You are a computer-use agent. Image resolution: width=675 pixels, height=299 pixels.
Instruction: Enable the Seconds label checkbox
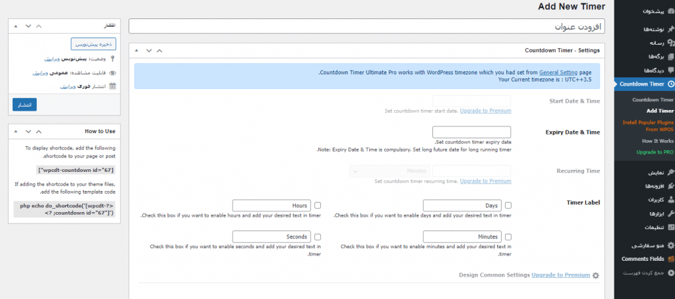pyautogui.click(x=318, y=236)
